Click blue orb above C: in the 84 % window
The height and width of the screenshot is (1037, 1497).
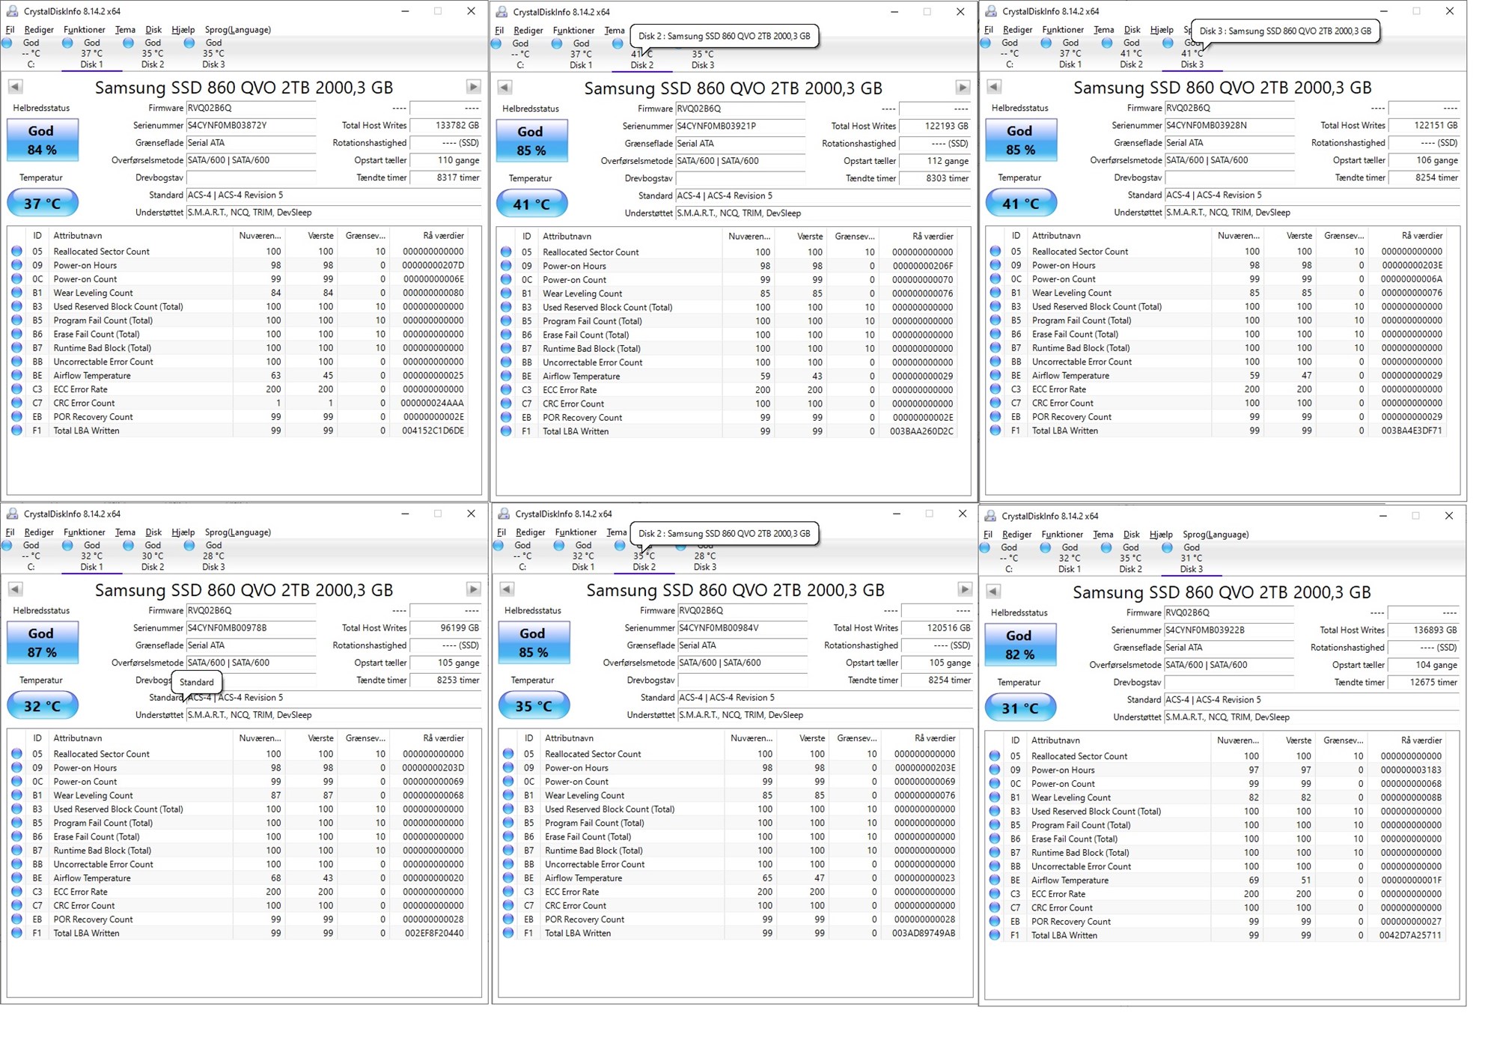[7, 43]
